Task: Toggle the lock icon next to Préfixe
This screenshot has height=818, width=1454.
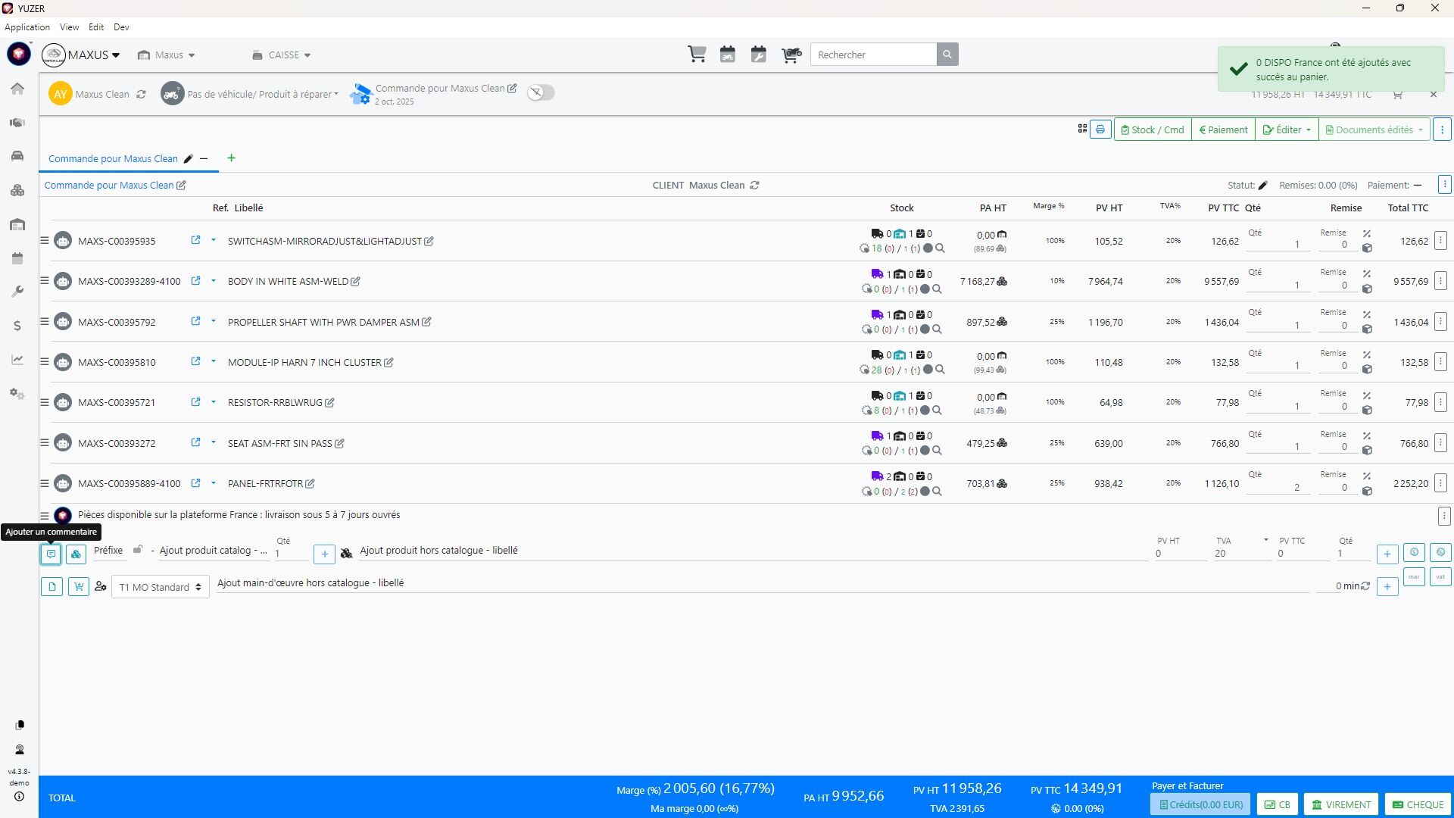Action: 138,550
